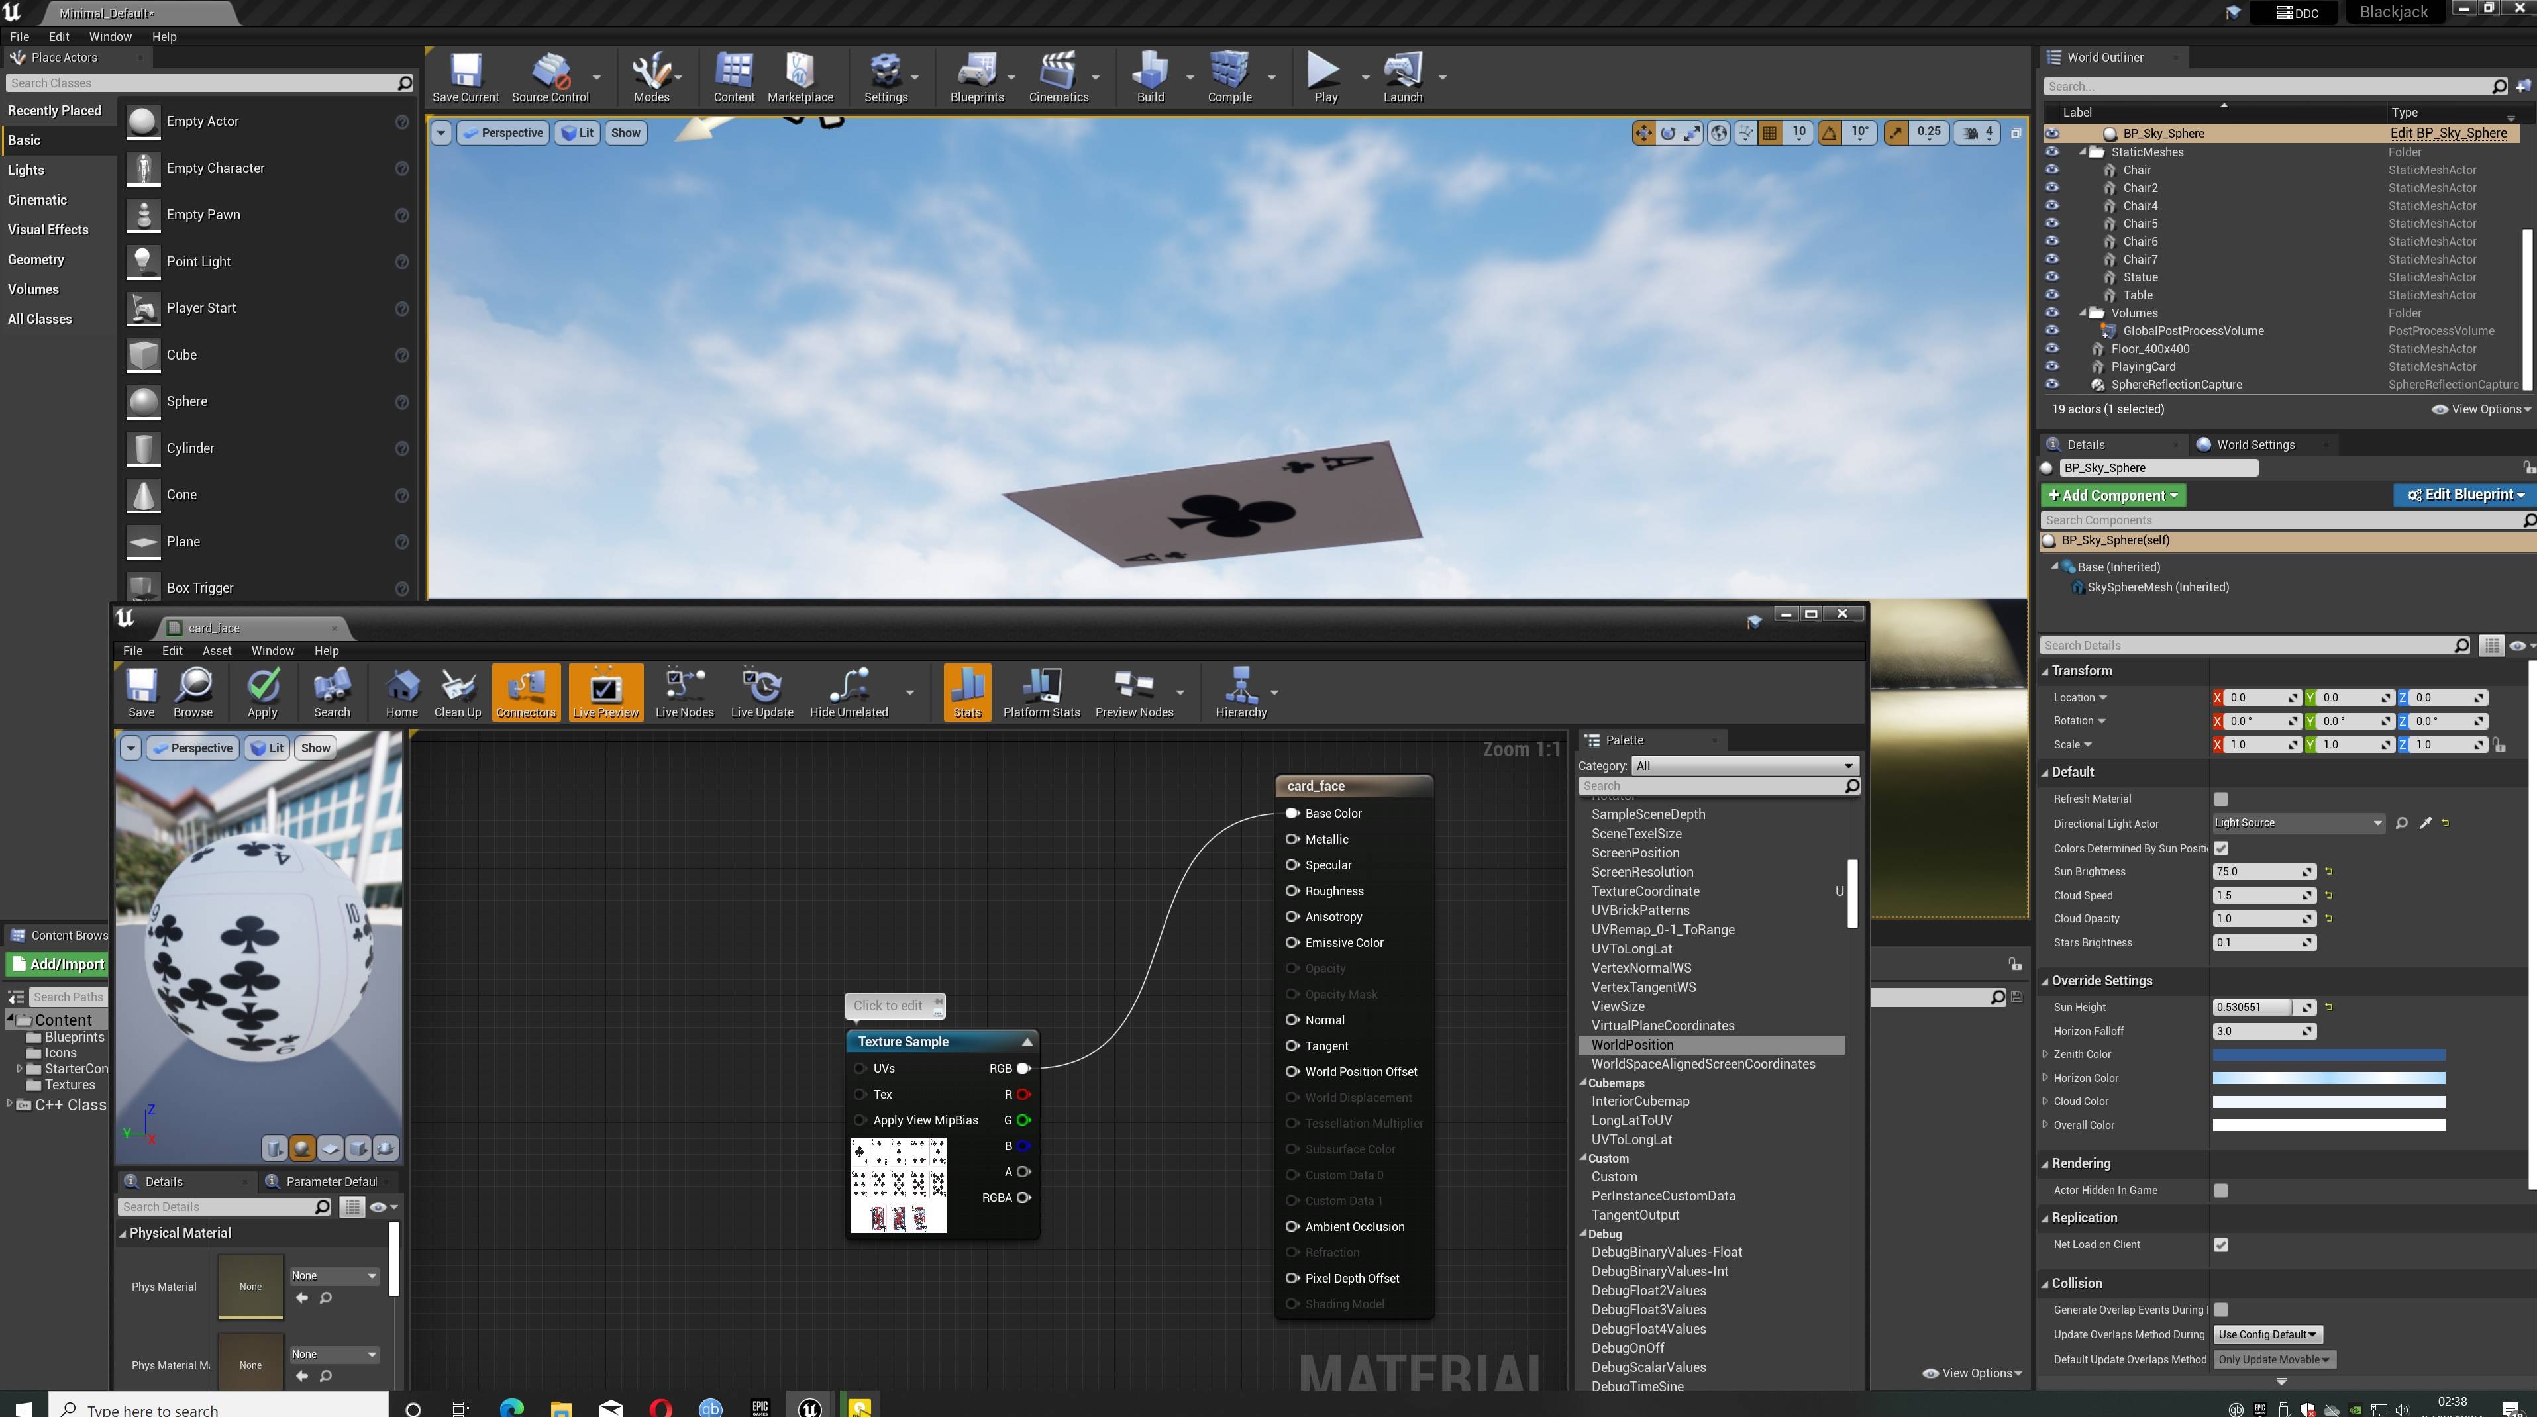Uncheck Colors Determined By Sun Position
Viewport: 2537px width, 1417px height.
click(2220, 848)
